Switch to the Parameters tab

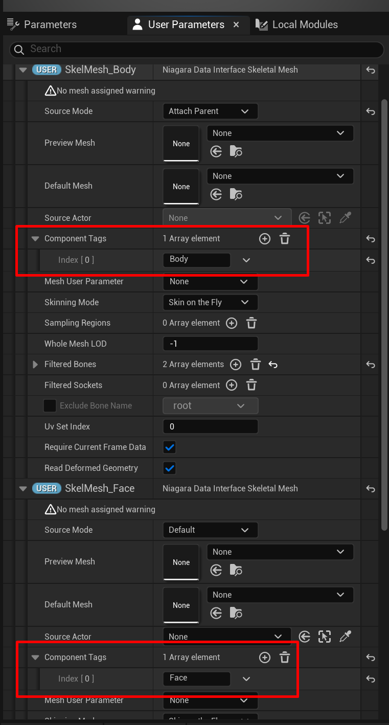42,25
